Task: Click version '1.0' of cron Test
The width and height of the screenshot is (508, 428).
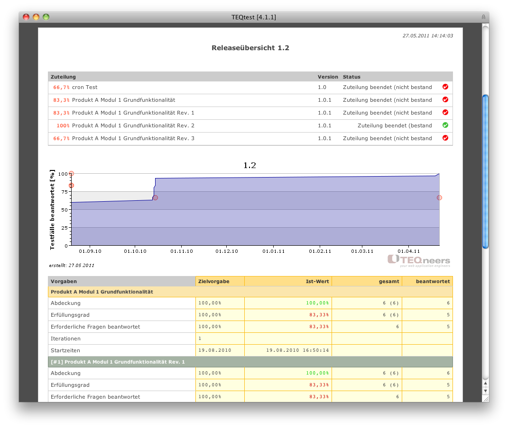Action: coord(322,87)
